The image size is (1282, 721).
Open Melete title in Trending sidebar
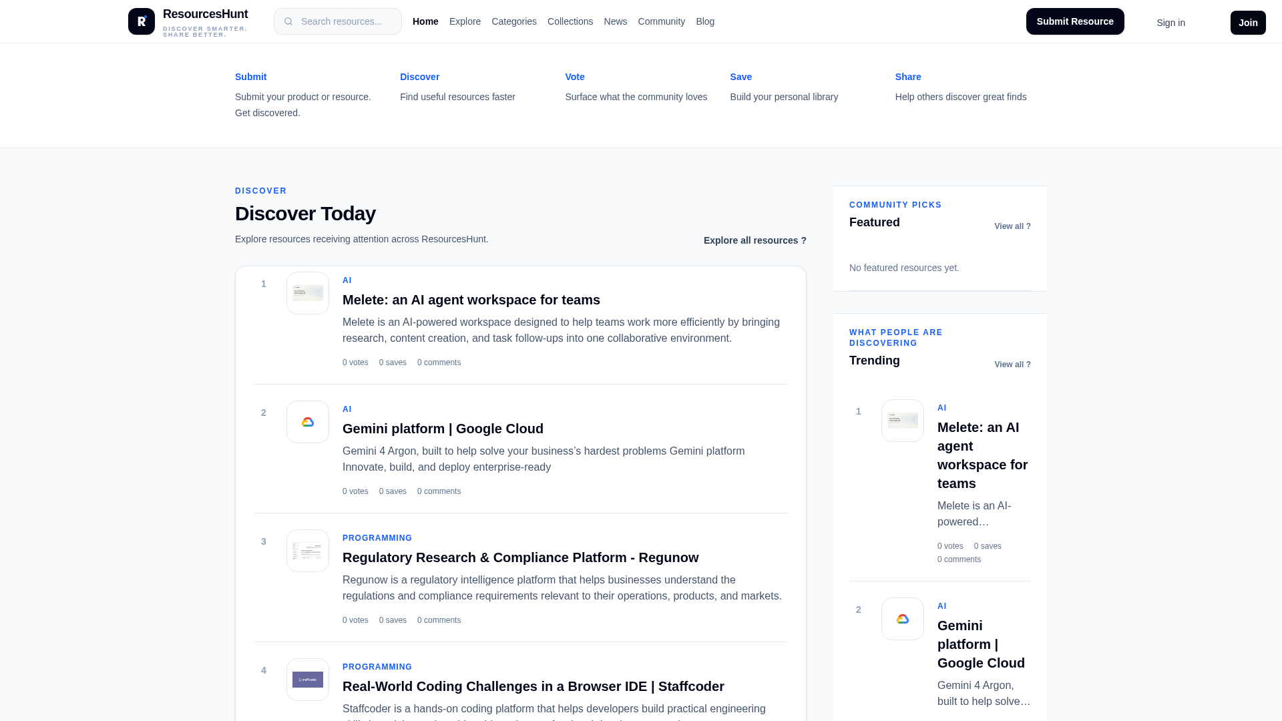pyautogui.click(x=983, y=455)
